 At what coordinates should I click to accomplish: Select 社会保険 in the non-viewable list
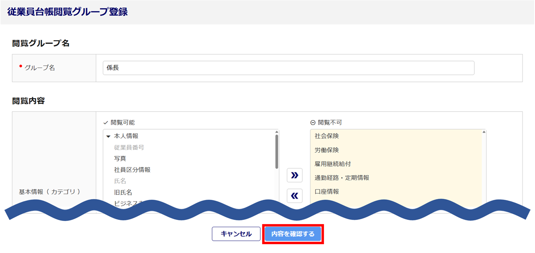coord(326,136)
